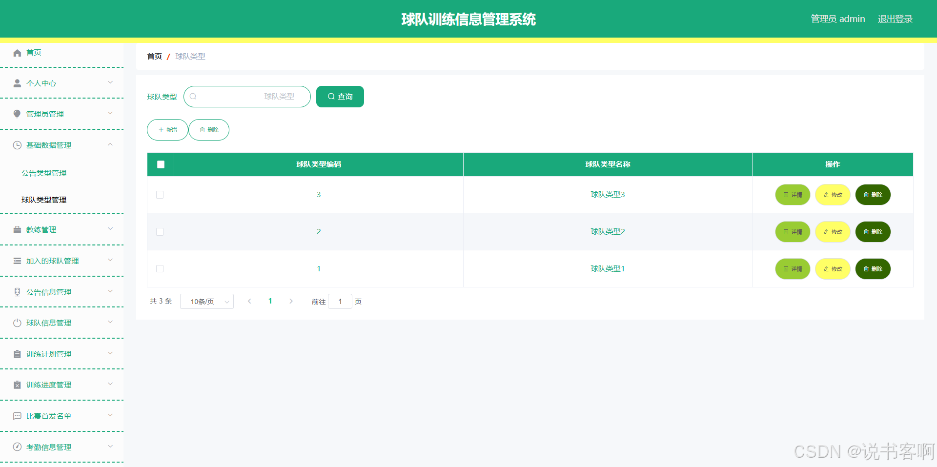Focus the 球队类型 search input field

tap(247, 97)
